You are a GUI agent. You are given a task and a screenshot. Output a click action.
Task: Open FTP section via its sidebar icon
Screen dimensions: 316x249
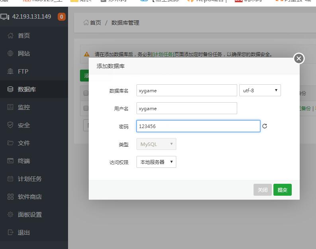pos(10,72)
